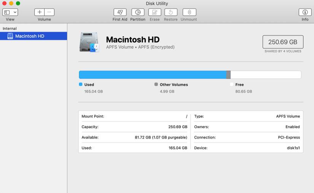Click '81.72 GB (1.07 GB purgeable)' value
Screen dimensions: 314x193
161,137
